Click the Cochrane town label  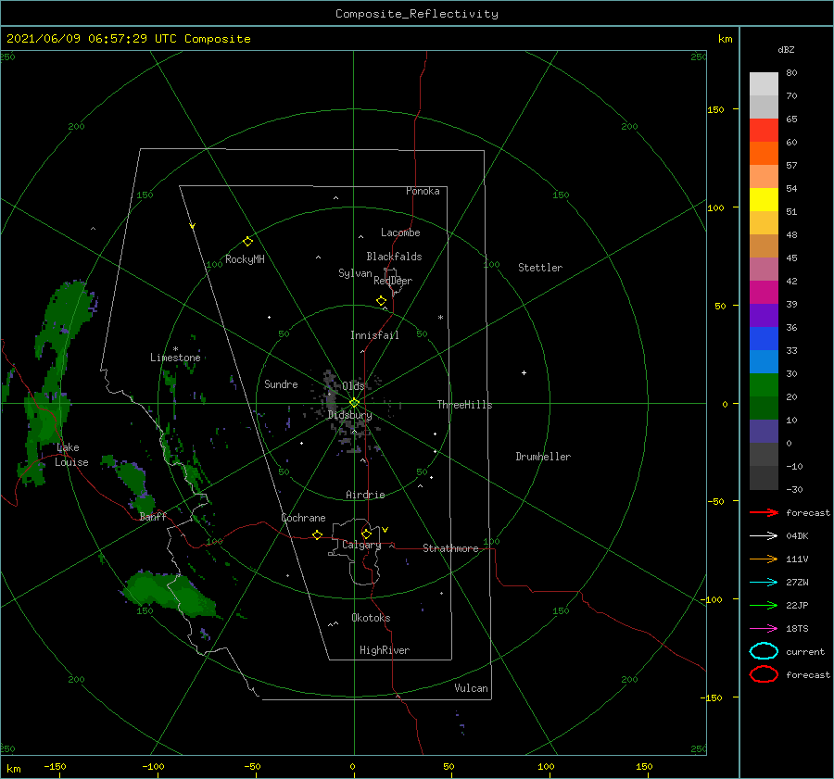[303, 518]
